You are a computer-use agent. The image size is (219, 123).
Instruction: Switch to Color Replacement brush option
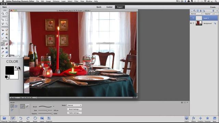[12, 110]
